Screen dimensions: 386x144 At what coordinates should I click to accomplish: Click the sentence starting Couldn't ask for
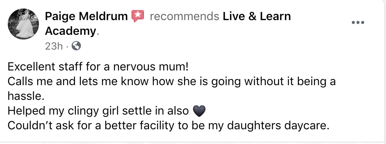(168, 126)
